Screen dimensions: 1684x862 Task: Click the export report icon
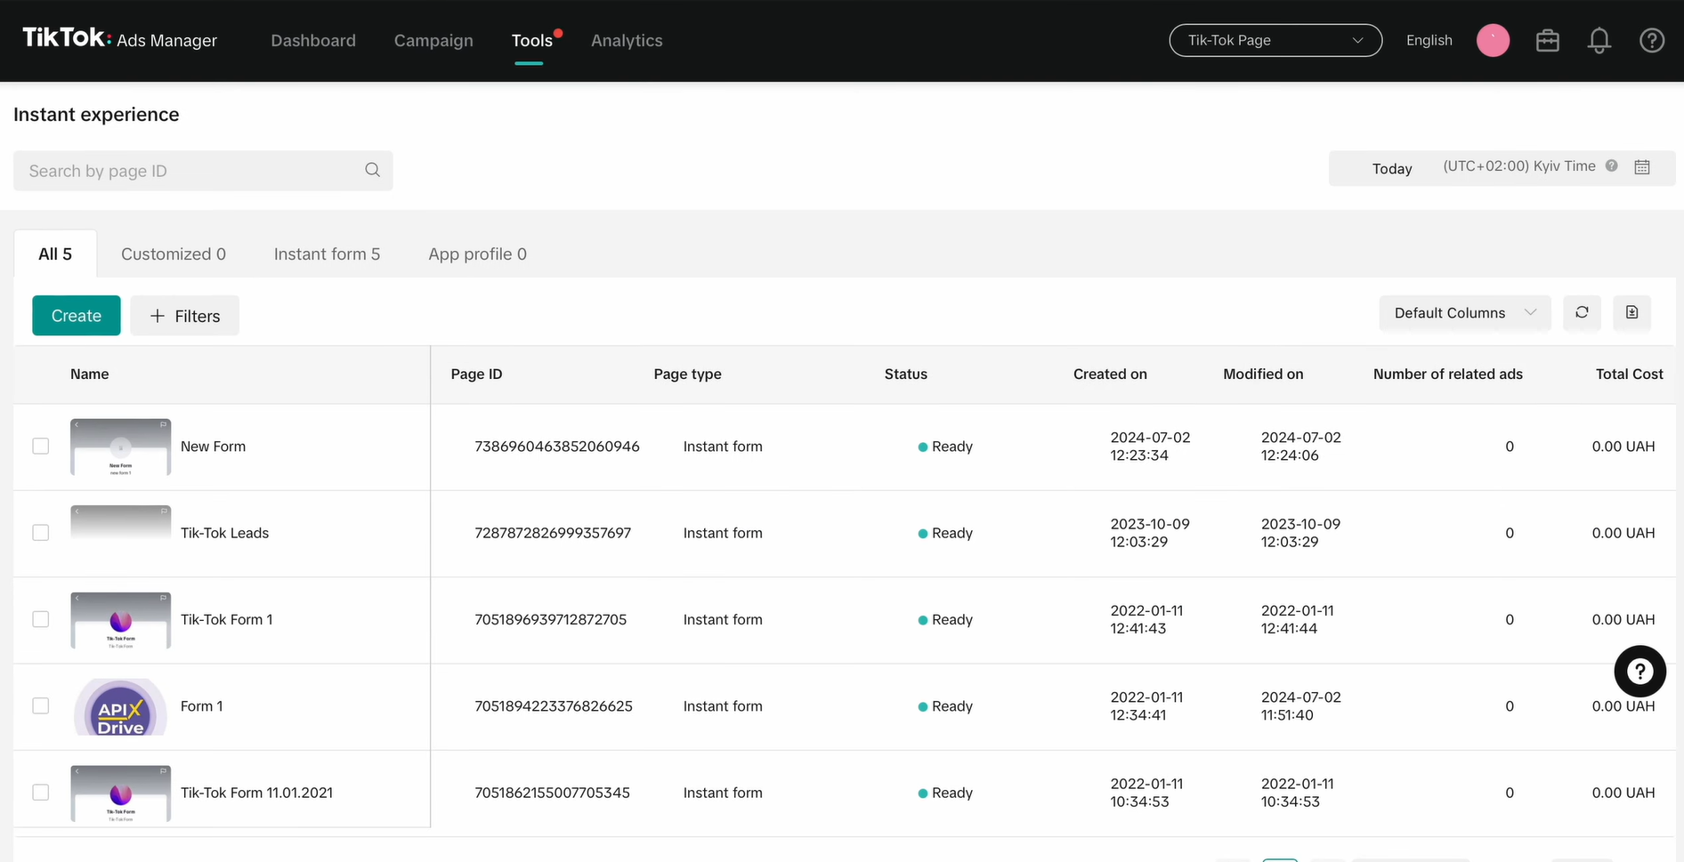click(1631, 312)
